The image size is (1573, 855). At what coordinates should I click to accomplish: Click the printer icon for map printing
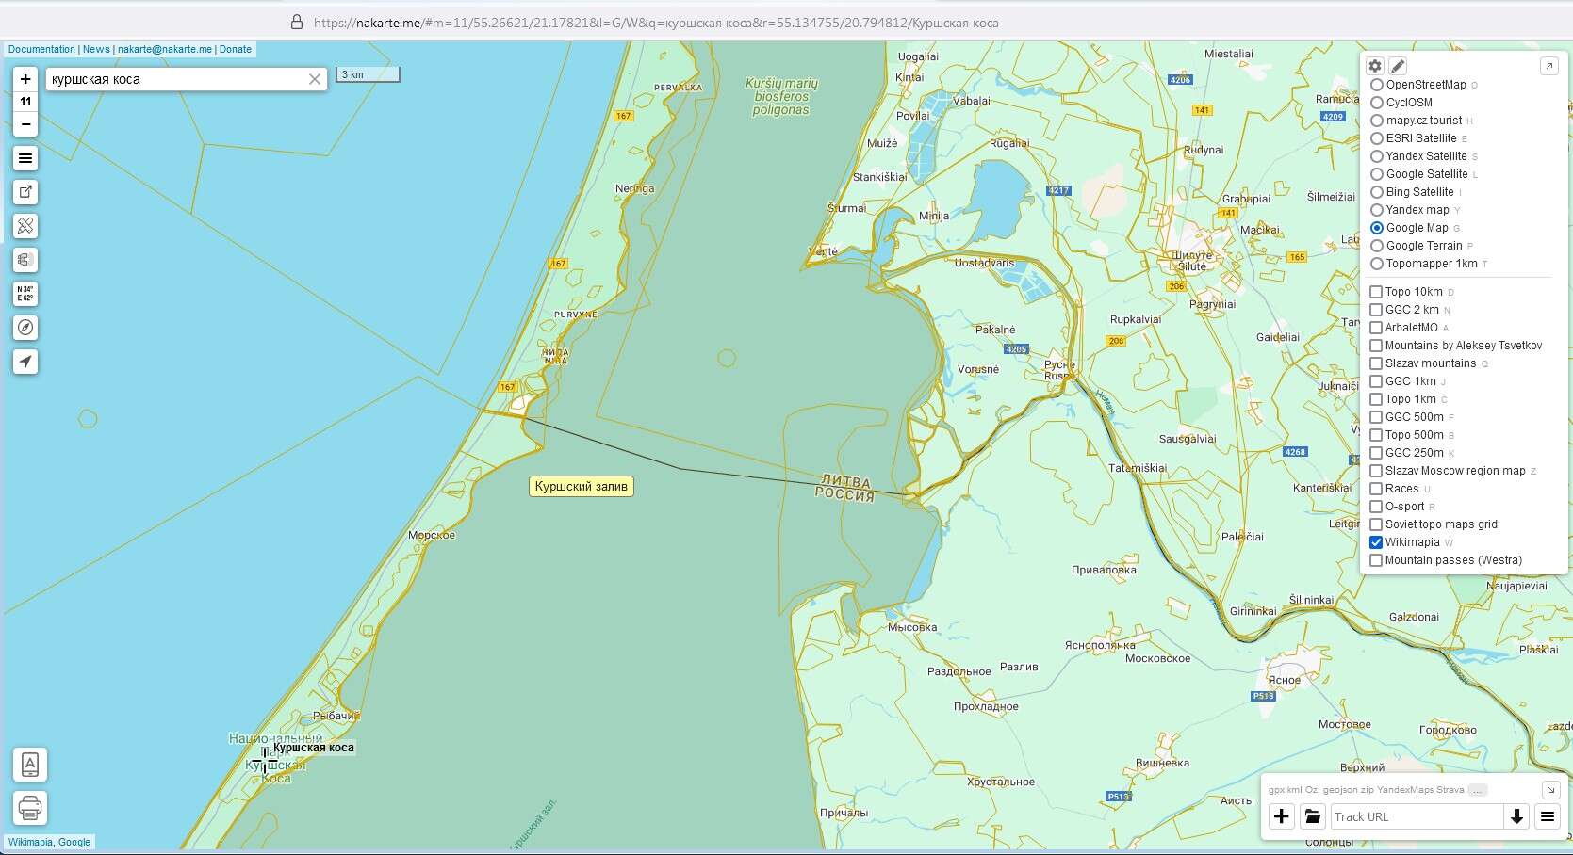30,808
